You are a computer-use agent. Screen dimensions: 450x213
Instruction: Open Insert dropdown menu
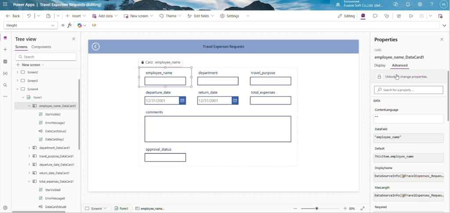click(x=75, y=16)
